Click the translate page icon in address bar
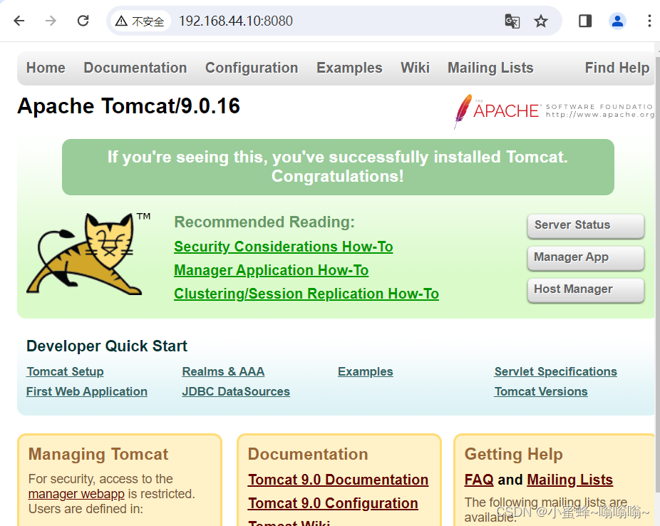This screenshot has height=526, width=660. click(512, 21)
